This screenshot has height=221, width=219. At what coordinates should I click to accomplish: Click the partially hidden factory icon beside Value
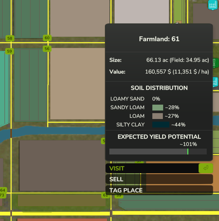[x=215, y=82]
